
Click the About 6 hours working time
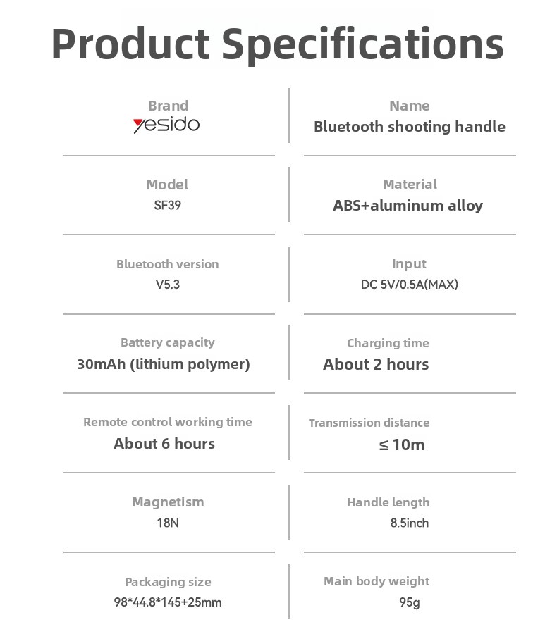click(164, 444)
